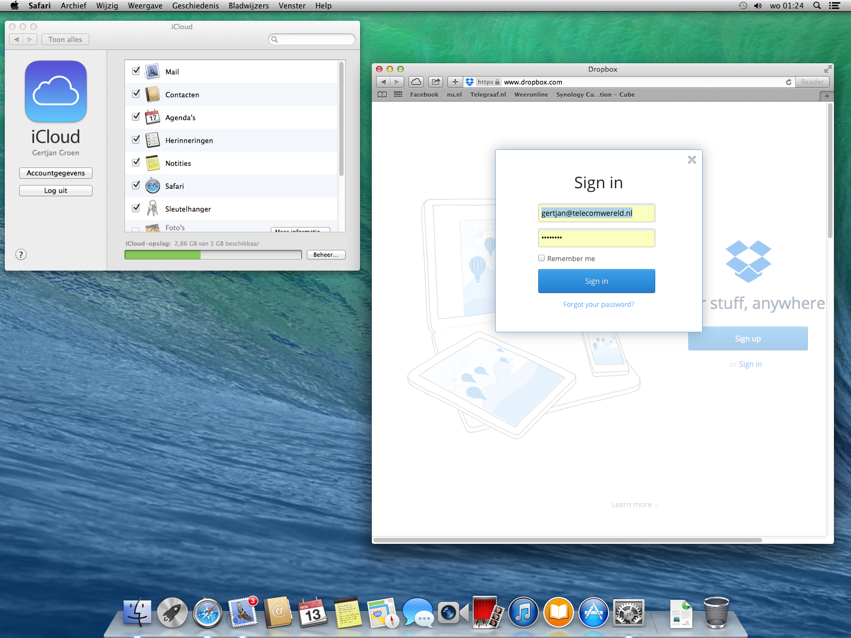Viewport: 851px width, 638px height.
Task: Click Share button in Safari toolbar
Action: (436, 82)
